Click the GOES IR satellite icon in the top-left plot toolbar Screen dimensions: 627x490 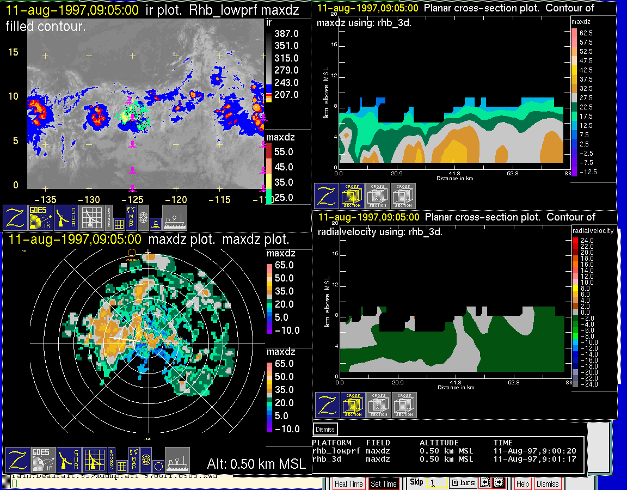[x=40, y=217]
